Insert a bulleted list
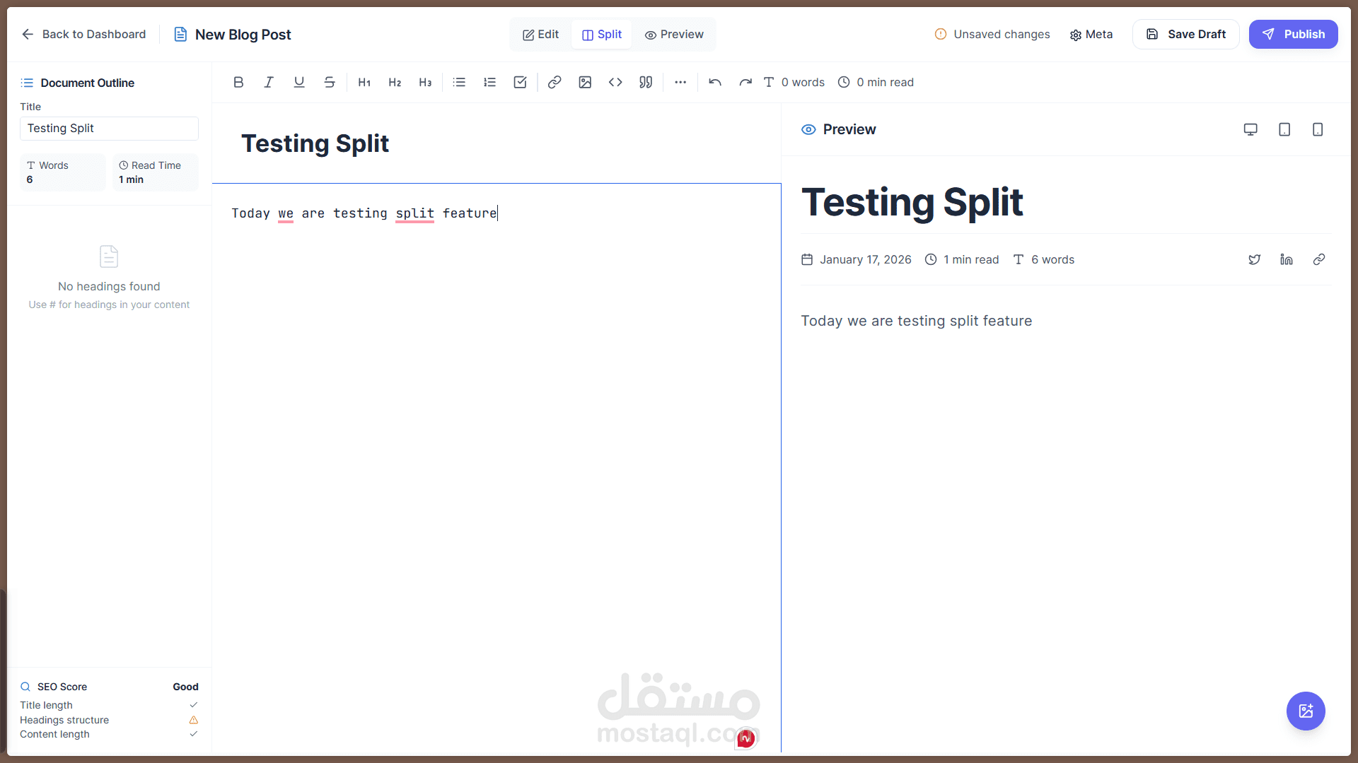 coord(459,82)
